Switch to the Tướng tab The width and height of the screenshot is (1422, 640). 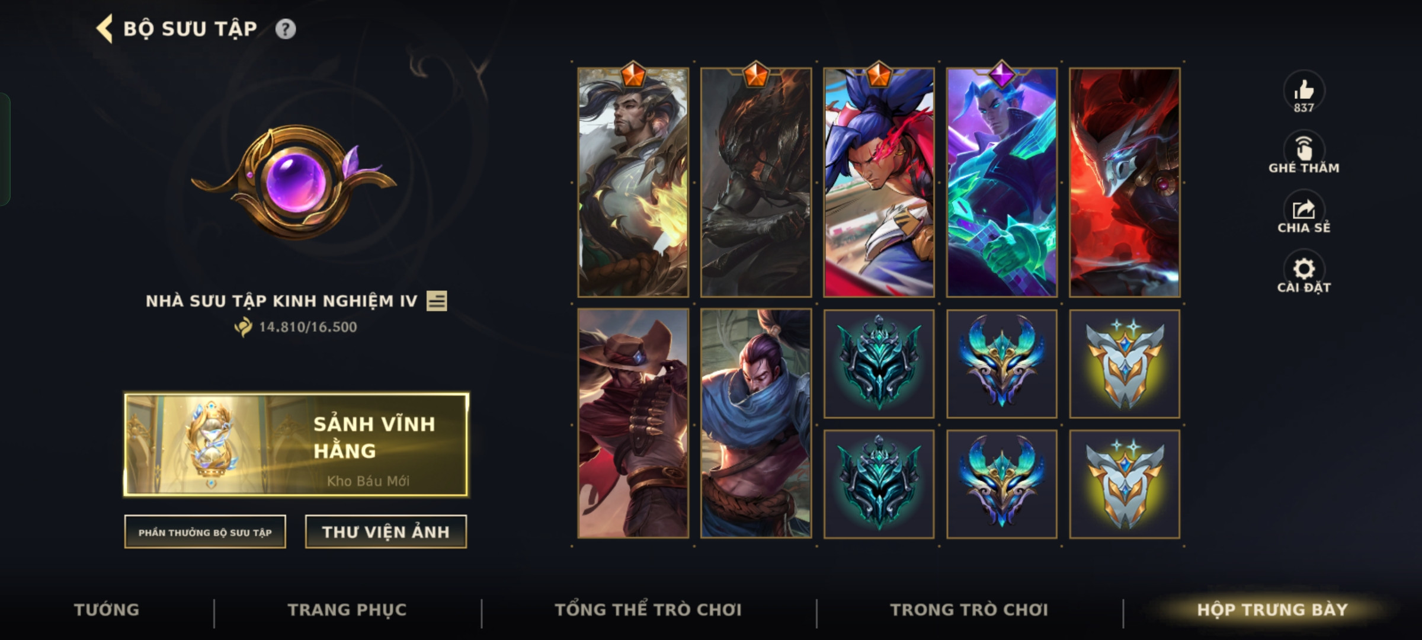tap(107, 610)
